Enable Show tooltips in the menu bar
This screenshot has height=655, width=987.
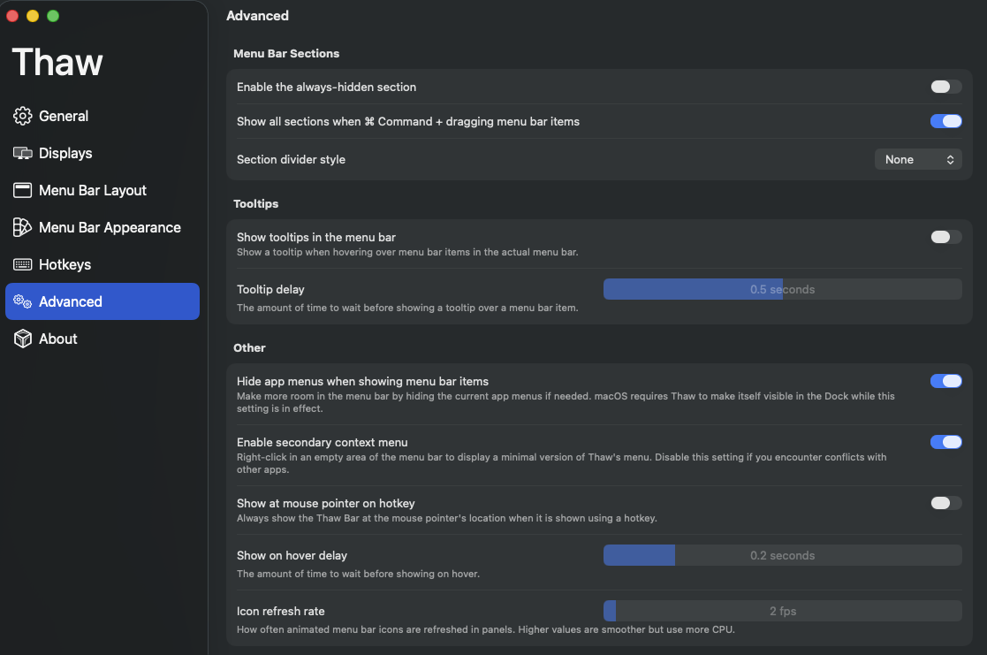946,237
